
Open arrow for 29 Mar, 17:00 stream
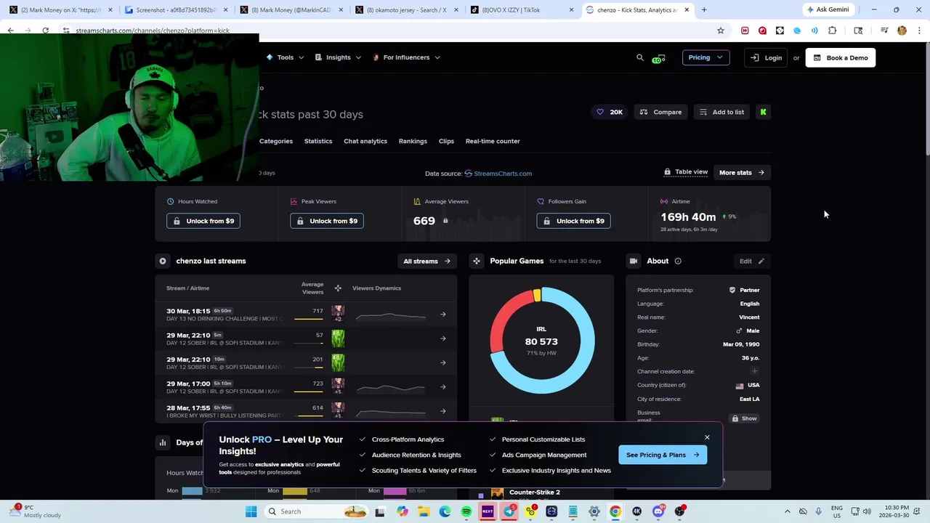coord(443,387)
